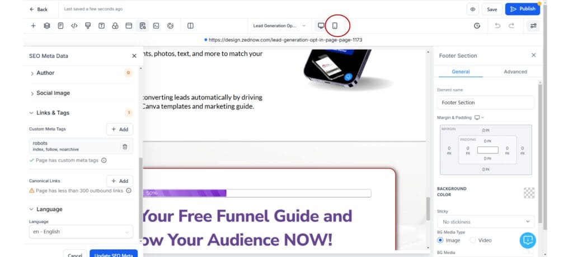573x257 pixels.
Task: Undo the last change
Action: pos(497,26)
